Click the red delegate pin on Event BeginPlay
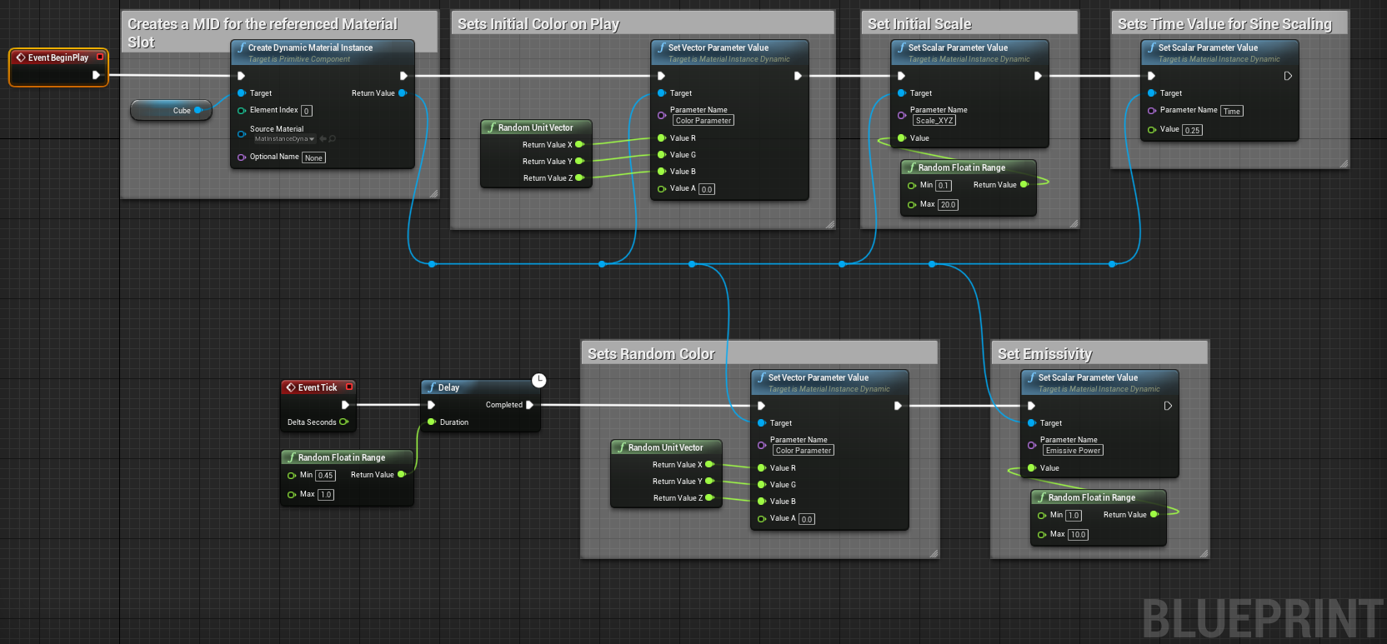 (100, 57)
